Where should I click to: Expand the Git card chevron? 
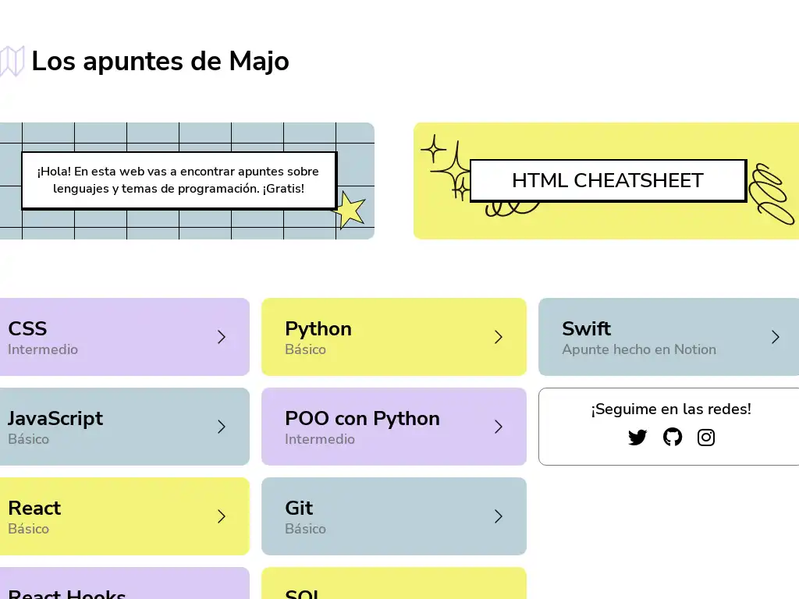click(x=499, y=516)
